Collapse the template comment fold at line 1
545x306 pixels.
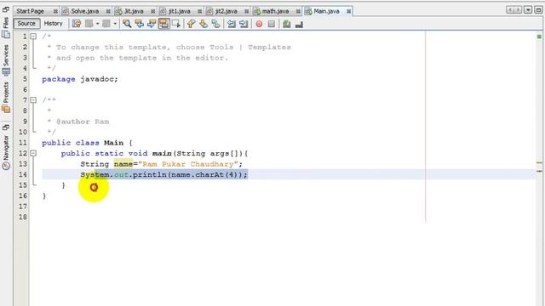click(33, 36)
